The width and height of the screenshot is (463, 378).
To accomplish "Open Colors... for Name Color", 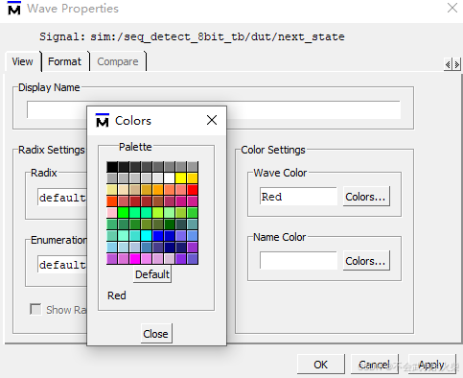I will [366, 261].
